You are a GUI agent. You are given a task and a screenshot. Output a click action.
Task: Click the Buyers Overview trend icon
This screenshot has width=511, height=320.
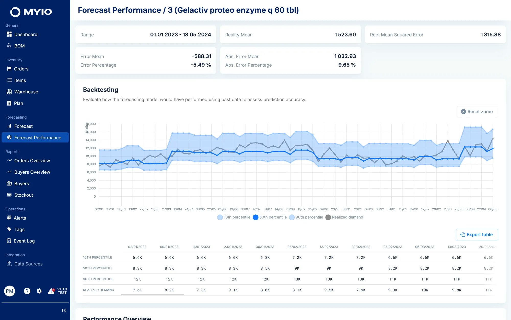[x=9, y=172]
